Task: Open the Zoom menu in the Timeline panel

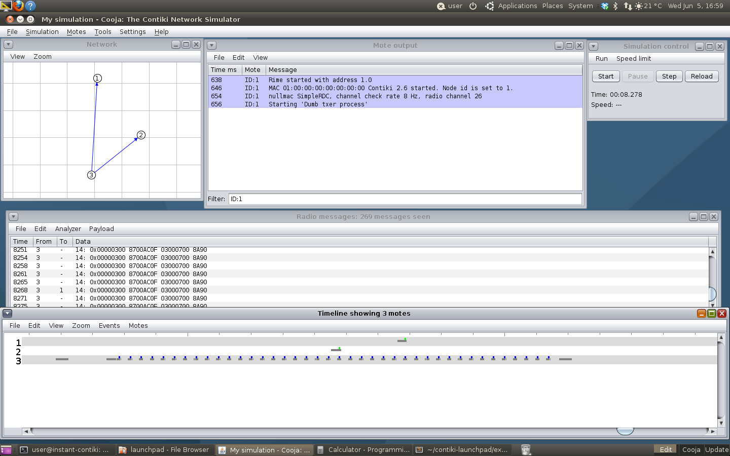Action: [81, 326]
